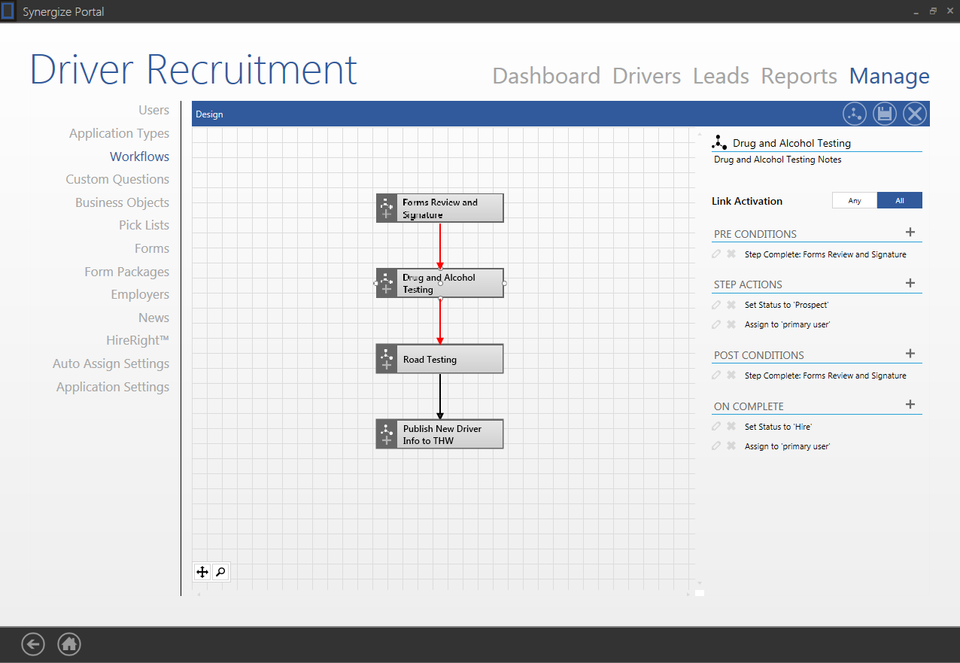This screenshot has width=960, height=663.
Task: Close the Design panel with X icon
Action: [x=914, y=114]
